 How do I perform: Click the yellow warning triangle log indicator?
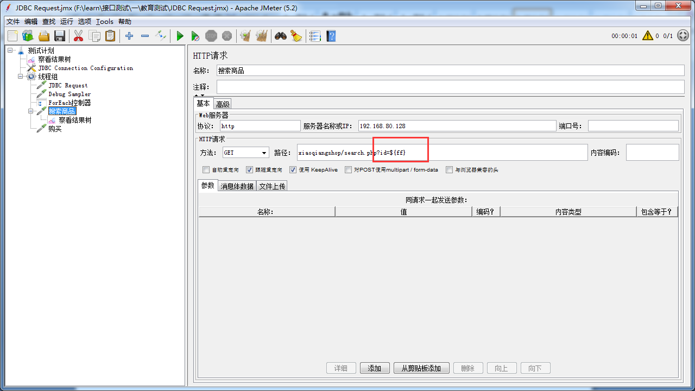tap(648, 36)
